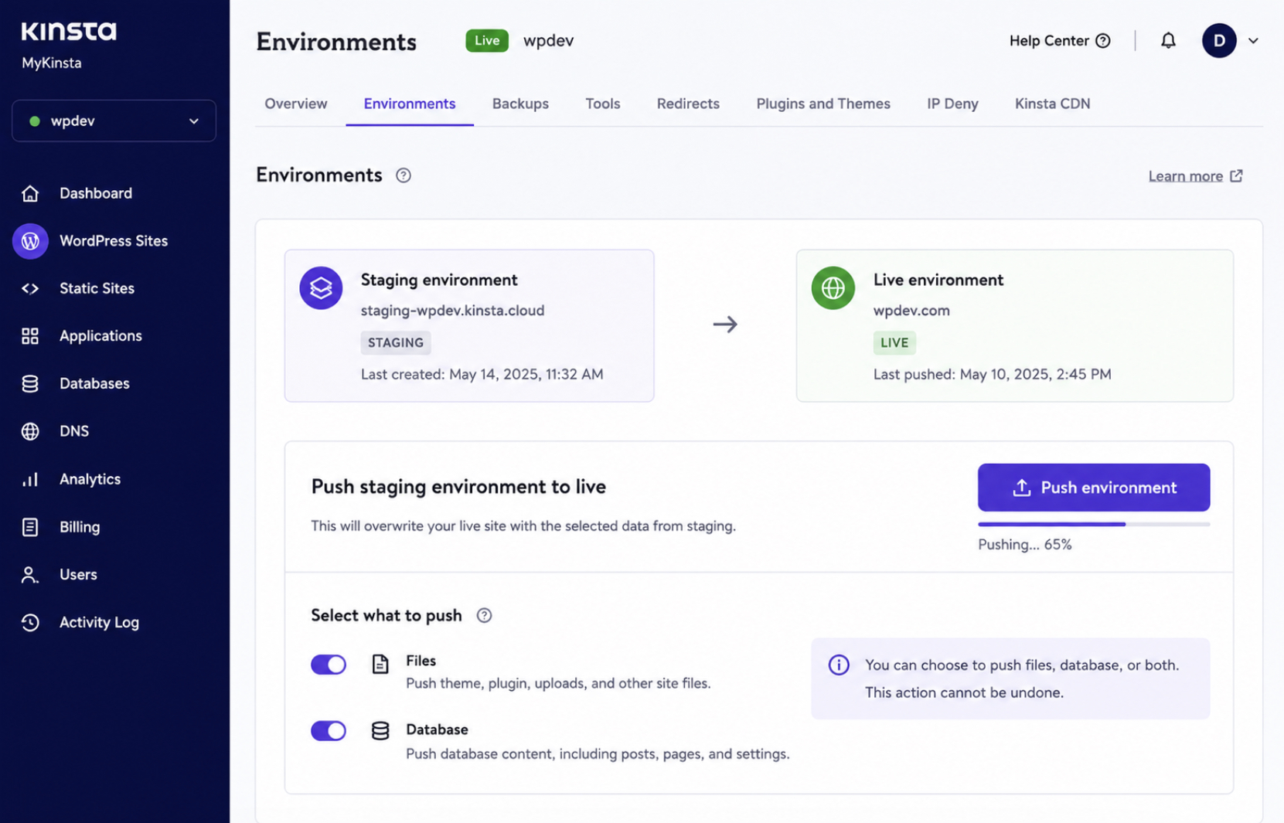Click the staging-wpdev.kinsta.cloud URL

point(452,311)
